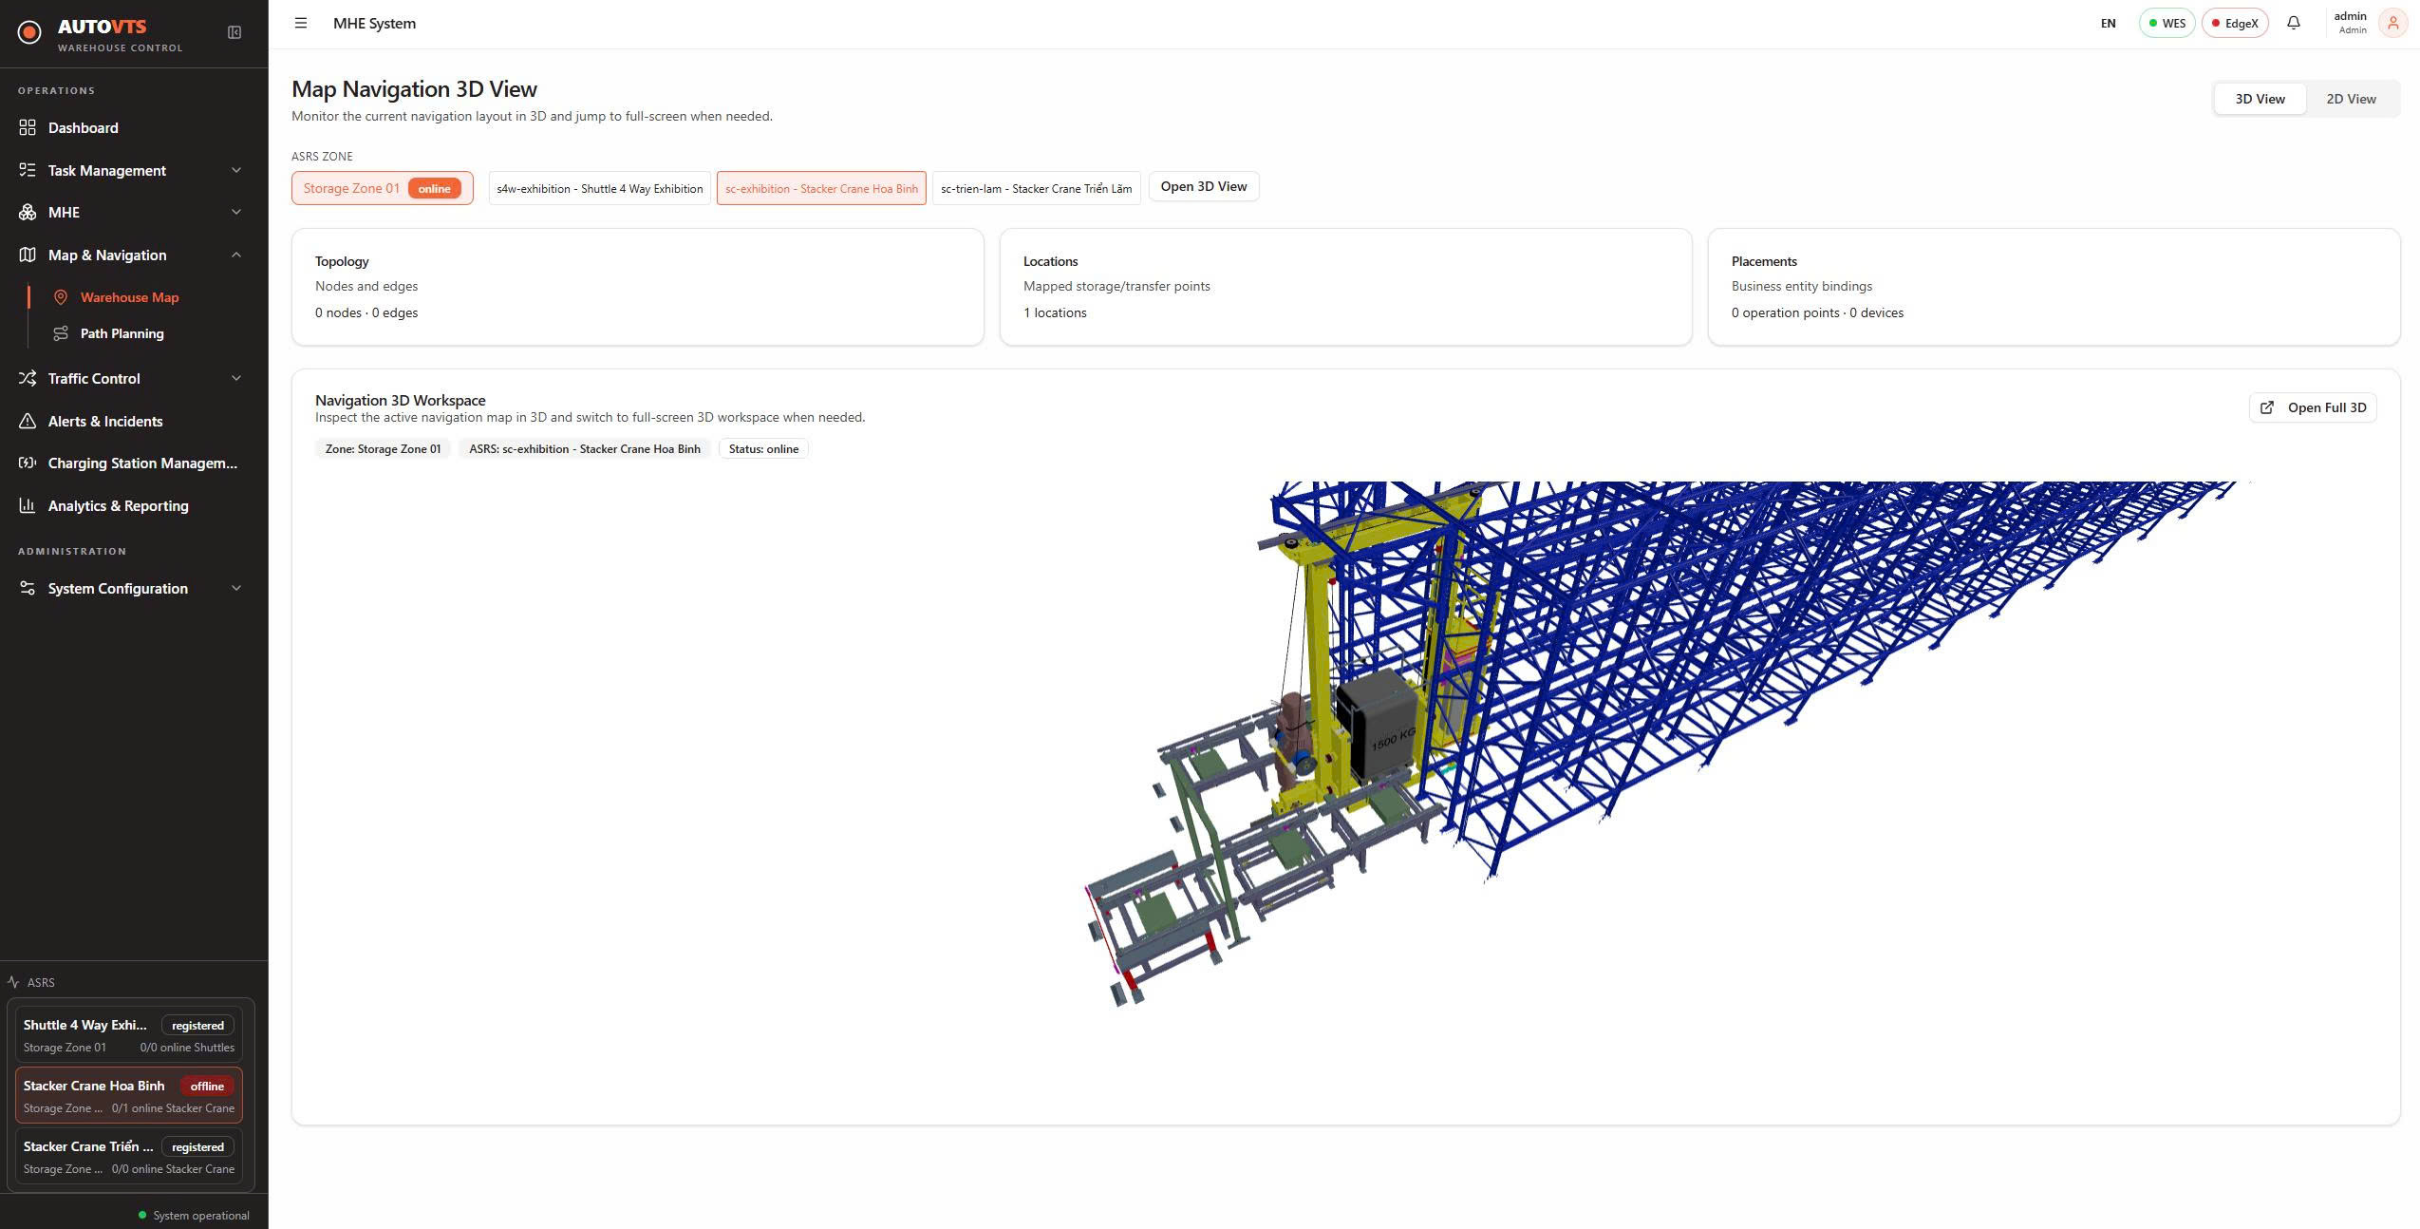Click the MHE icon in sidebar
This screenshot has width=2420, height=1229.
(x=28, y=212)
